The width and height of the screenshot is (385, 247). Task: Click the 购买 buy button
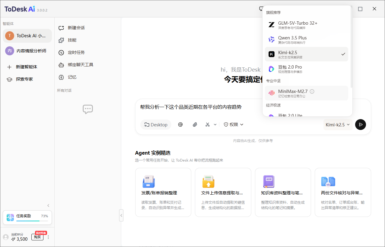[x=37, y=237]
